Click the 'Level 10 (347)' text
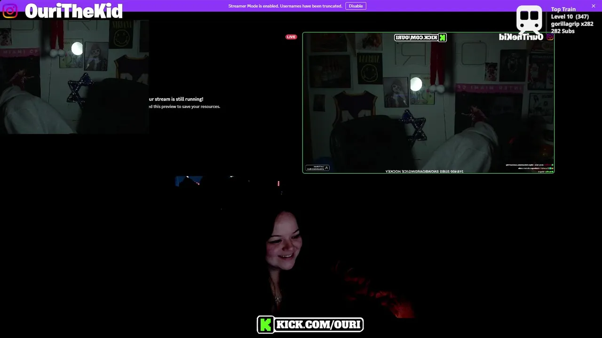This screenshot has height=338, width=602. 570,17
